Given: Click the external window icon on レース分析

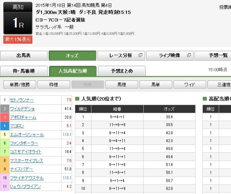Looking at the screenshot, I should 140,55.
